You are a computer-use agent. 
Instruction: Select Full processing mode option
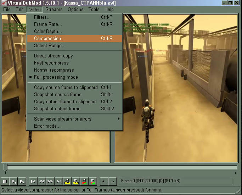(75, 77)
